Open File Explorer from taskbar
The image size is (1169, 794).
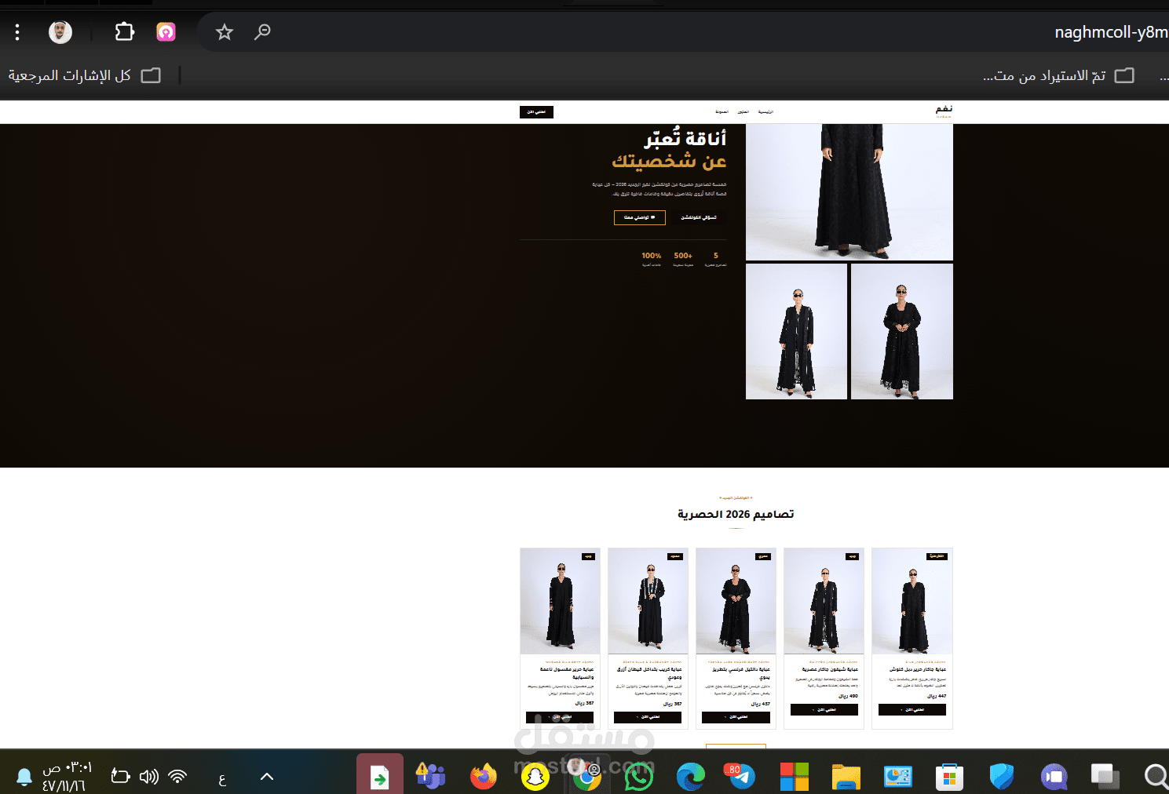click(x=846, y=777)
